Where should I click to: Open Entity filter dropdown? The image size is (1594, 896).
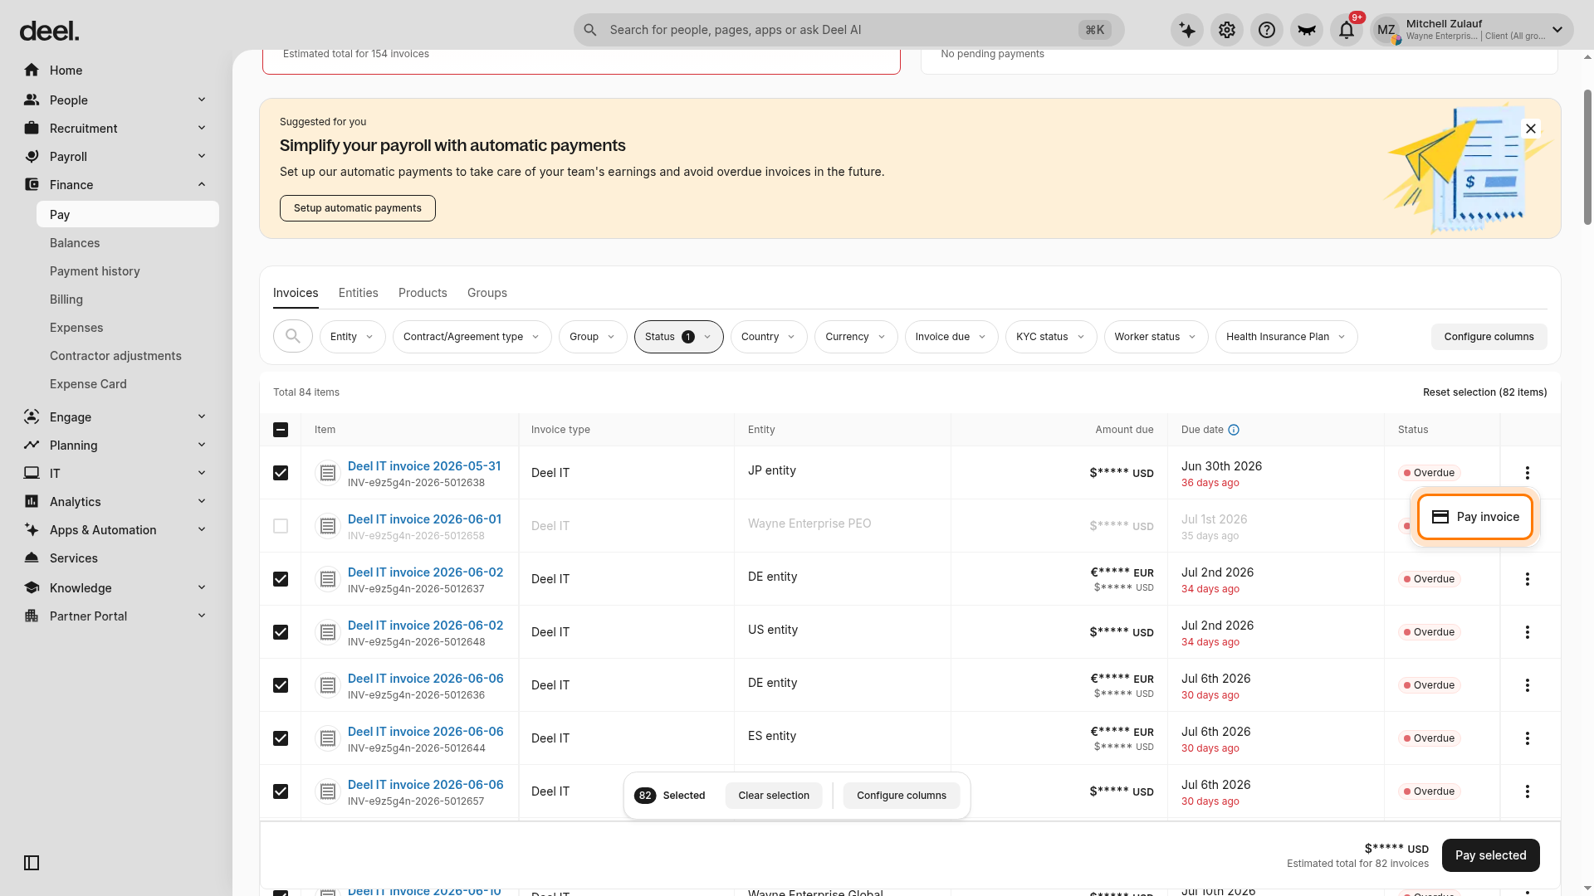coord(352,337)
